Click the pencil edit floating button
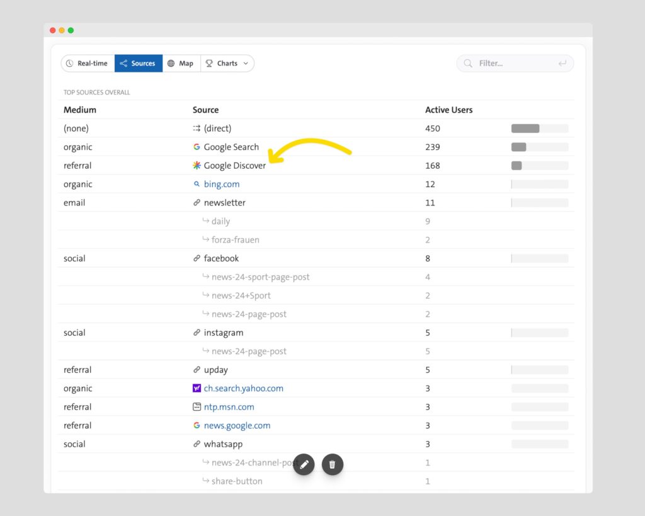Image resolution: width=645 pixels, height=516 pixels. tap(304, 464)
